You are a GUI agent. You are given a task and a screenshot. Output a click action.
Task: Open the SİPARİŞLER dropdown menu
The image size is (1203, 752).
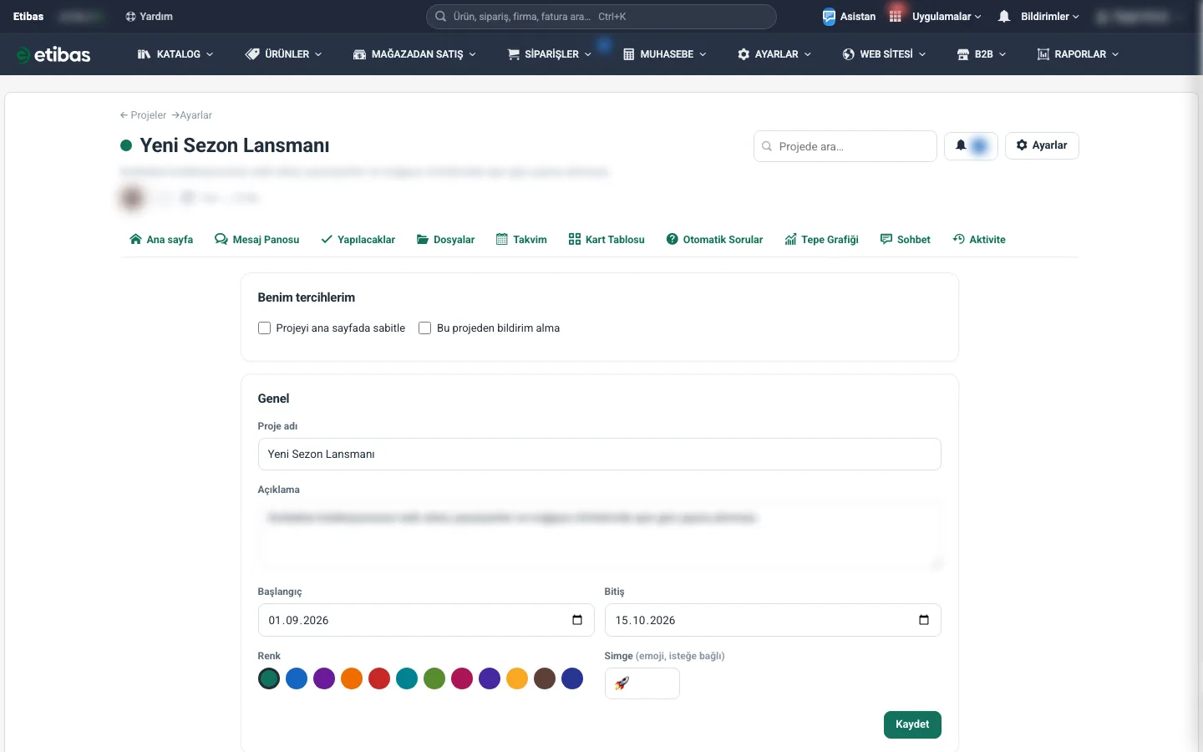click(x=550, y=54)
